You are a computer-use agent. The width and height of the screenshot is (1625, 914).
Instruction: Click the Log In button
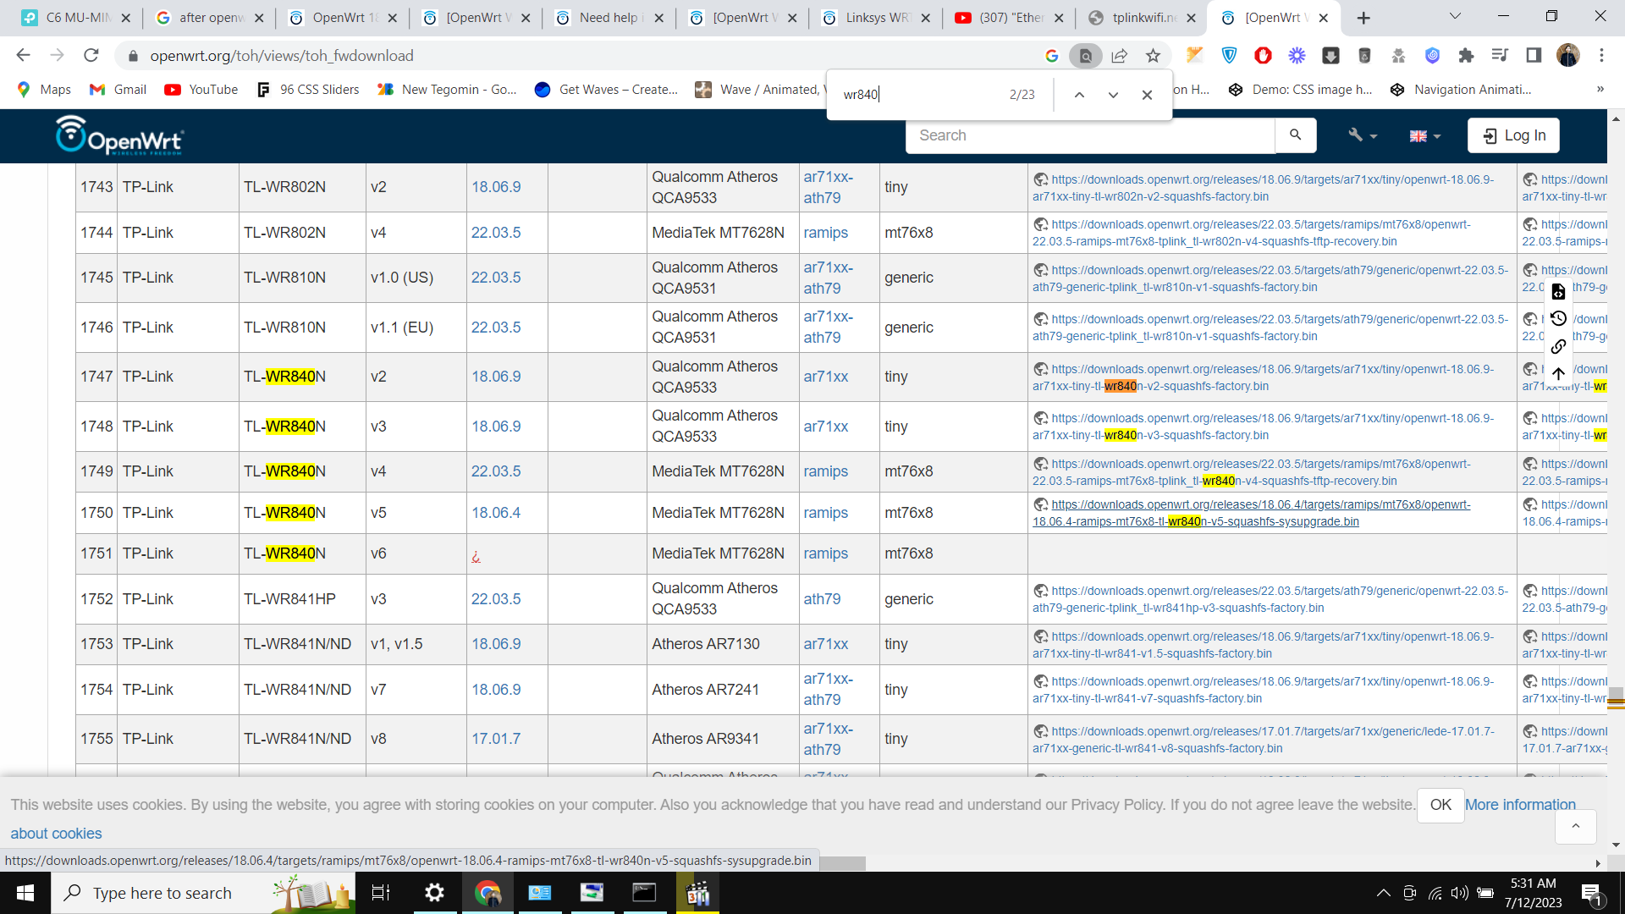[1513, 135]
